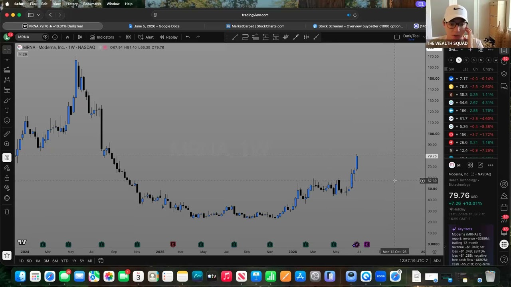Open details panel three-dot more menu
Viewport: 511px width, 287px height.
pyautogui.click(x=491, y=165)
